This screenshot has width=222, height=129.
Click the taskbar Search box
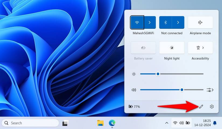tap(30, 123)
